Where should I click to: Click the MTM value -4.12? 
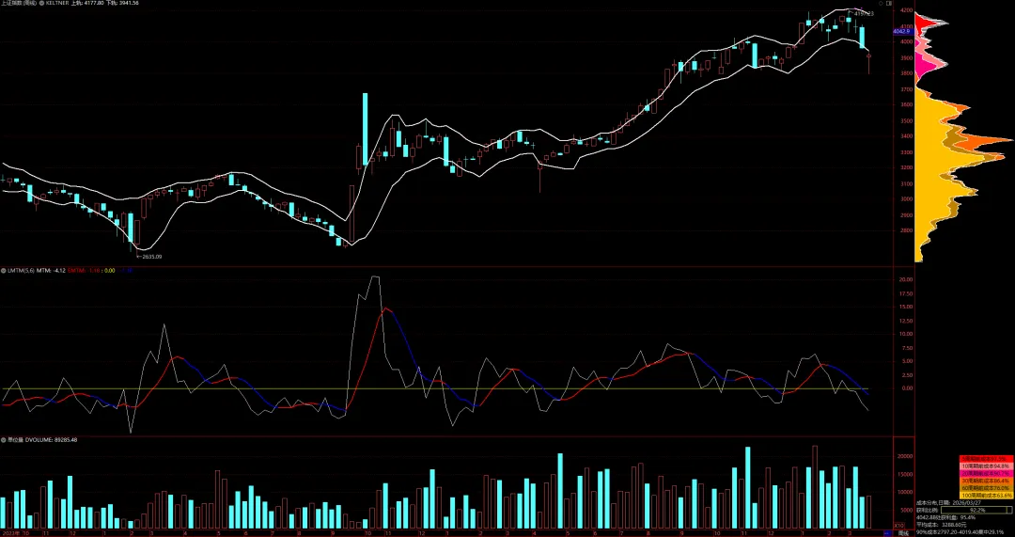(57, 271)
